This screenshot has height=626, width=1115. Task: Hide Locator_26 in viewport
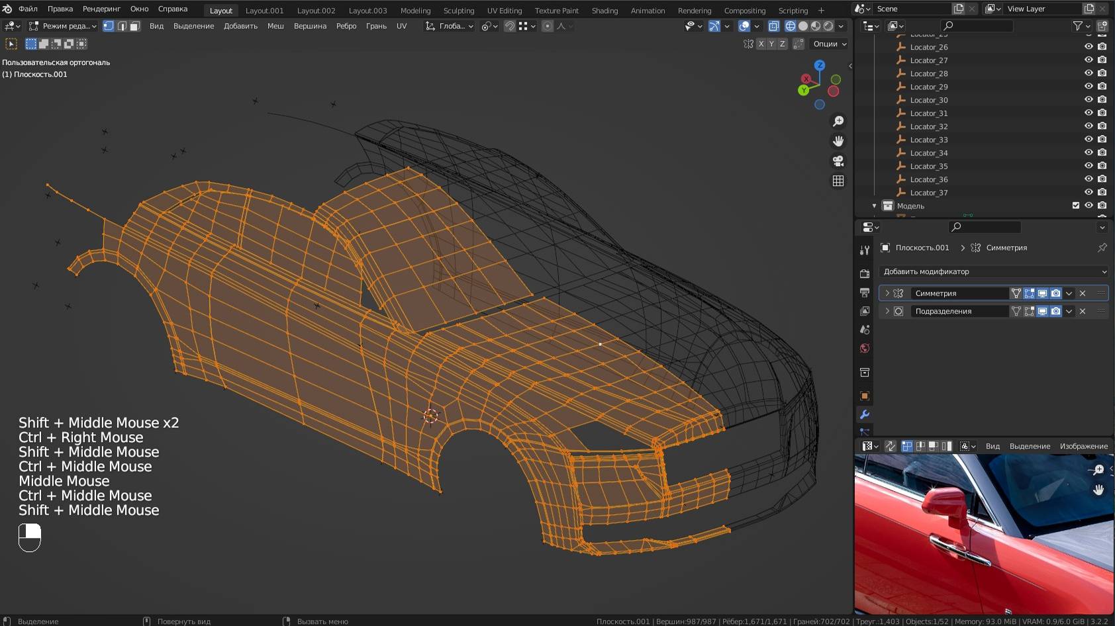click(1089, 47)
